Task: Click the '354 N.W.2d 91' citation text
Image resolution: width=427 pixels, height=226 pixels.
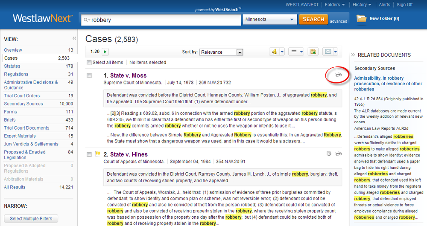Action: pos(231,162)
